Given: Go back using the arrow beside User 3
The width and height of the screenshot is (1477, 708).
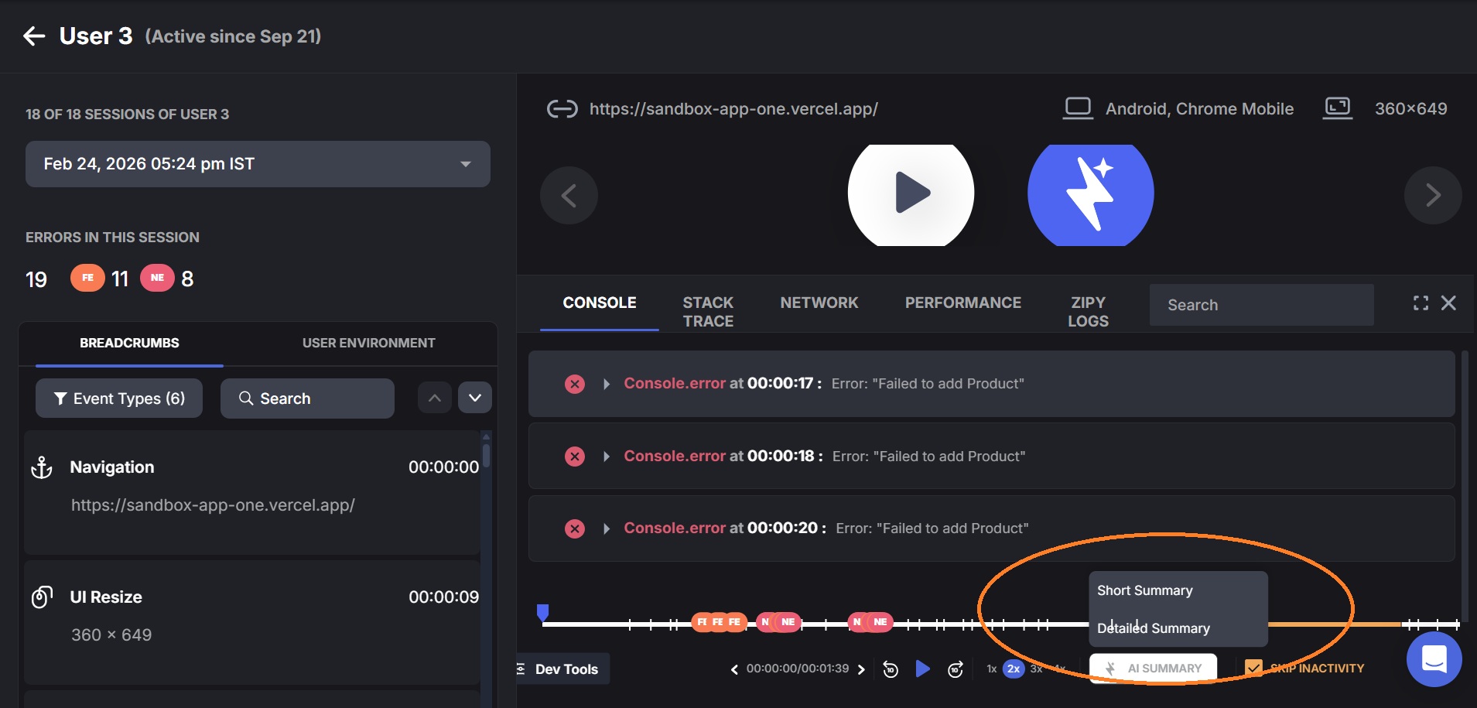Looking at the screenshot, I should tap(34, 36).
